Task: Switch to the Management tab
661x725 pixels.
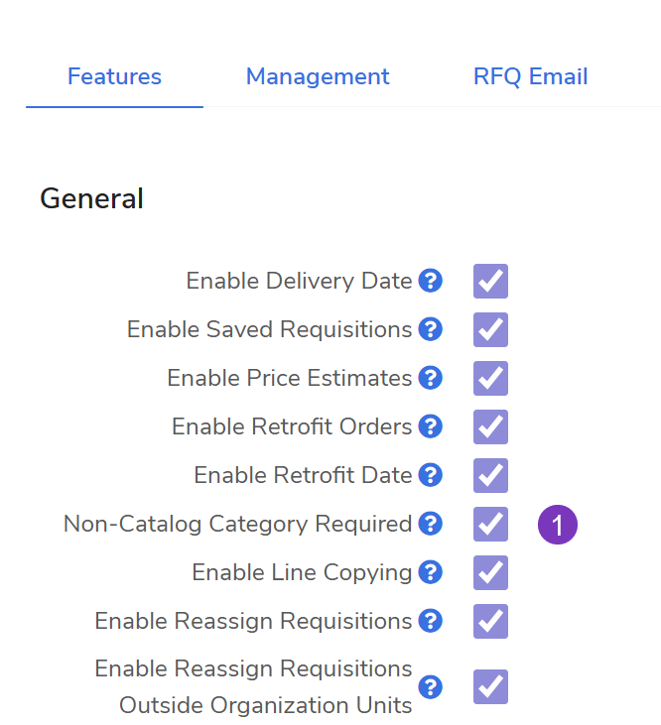Action: 318,76
